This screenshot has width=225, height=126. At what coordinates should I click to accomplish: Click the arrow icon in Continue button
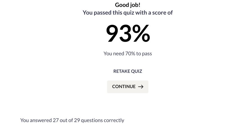click(141, 87)
